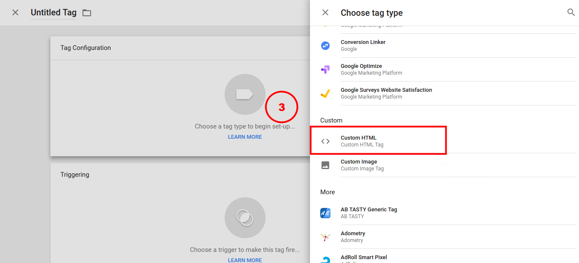Choose Google Surveys Website Satisfaction
The image size is (579, 263).
click(x=448, y=94)
